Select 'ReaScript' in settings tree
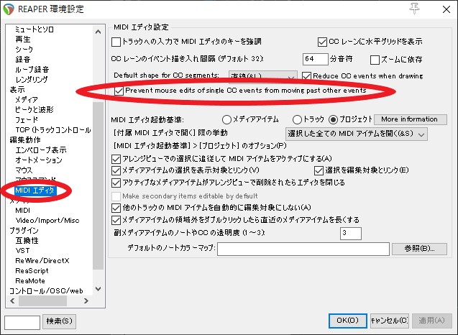This screenshot has width=458, height=335. pyautogui.click(x=32, y=271)
